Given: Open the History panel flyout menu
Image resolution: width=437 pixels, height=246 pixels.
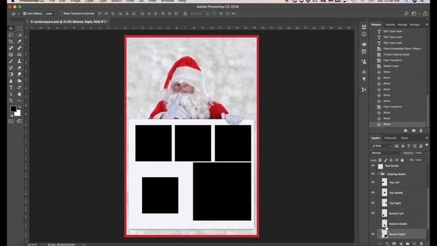Looking at the screenshot, I should point(427,25).
